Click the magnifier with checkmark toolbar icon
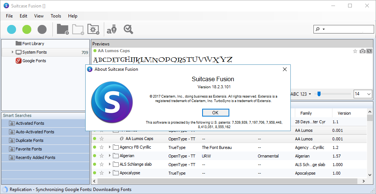The height and width of the screenshot is (194, 376). pos(128,29)
